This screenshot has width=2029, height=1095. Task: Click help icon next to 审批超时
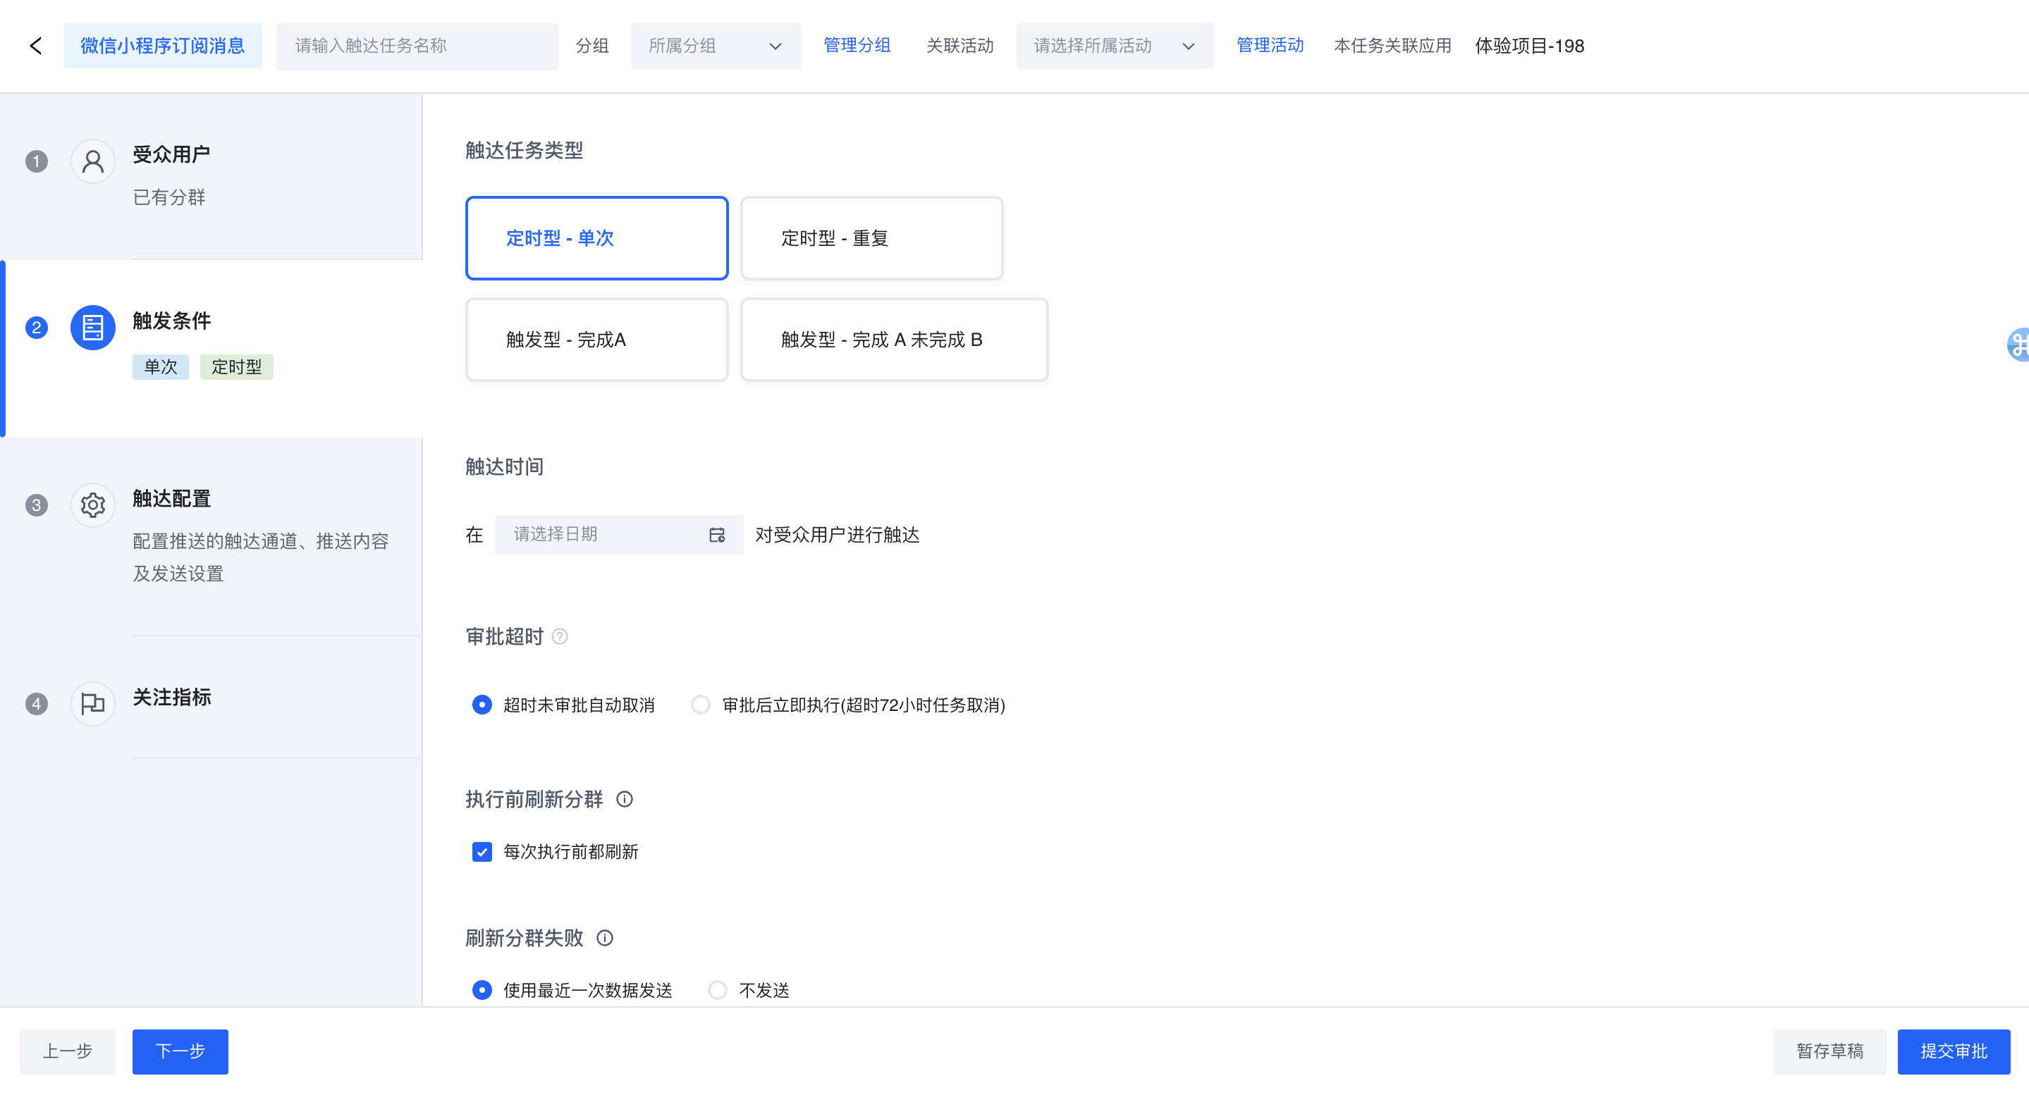(560, 636)
